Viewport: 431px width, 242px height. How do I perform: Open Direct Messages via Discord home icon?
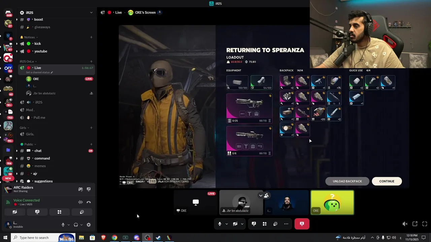coord(8,12)
